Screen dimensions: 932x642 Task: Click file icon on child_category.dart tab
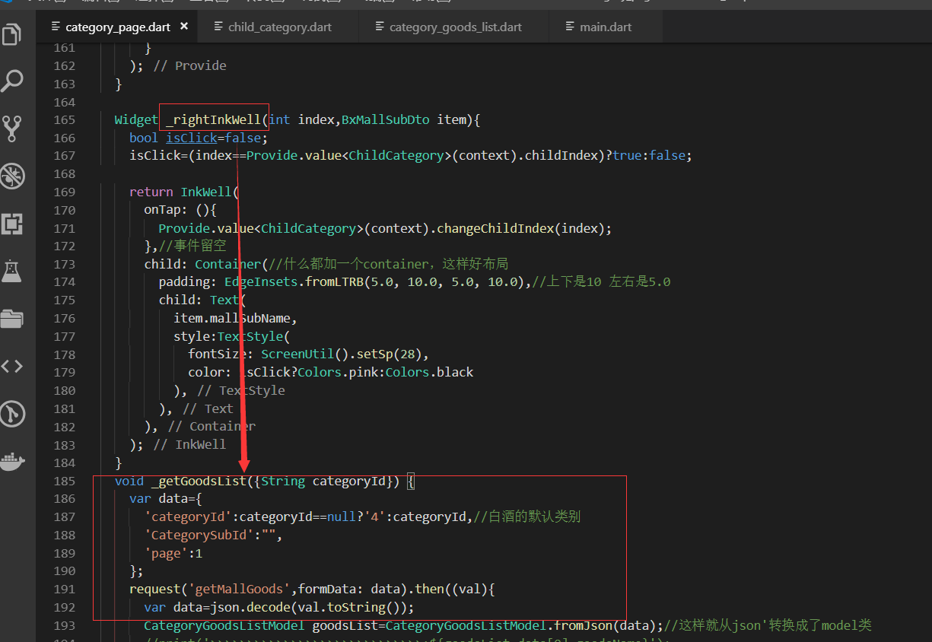(218, 27)
